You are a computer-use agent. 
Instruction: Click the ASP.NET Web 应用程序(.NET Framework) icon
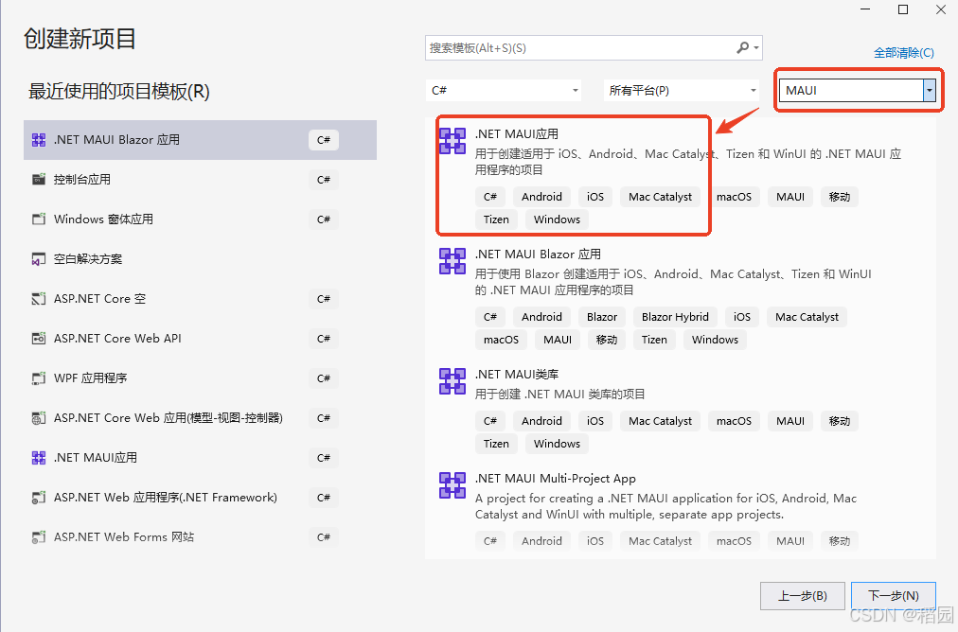click(x=39, y=497)
